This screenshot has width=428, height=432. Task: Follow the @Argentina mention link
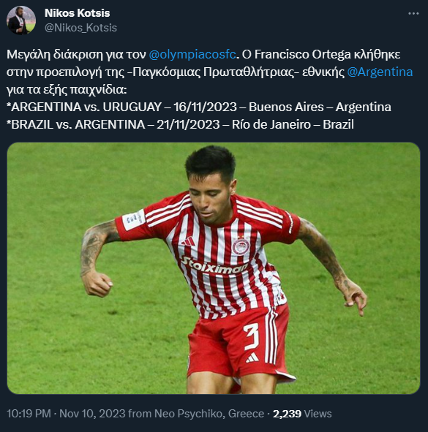point(380,72)
